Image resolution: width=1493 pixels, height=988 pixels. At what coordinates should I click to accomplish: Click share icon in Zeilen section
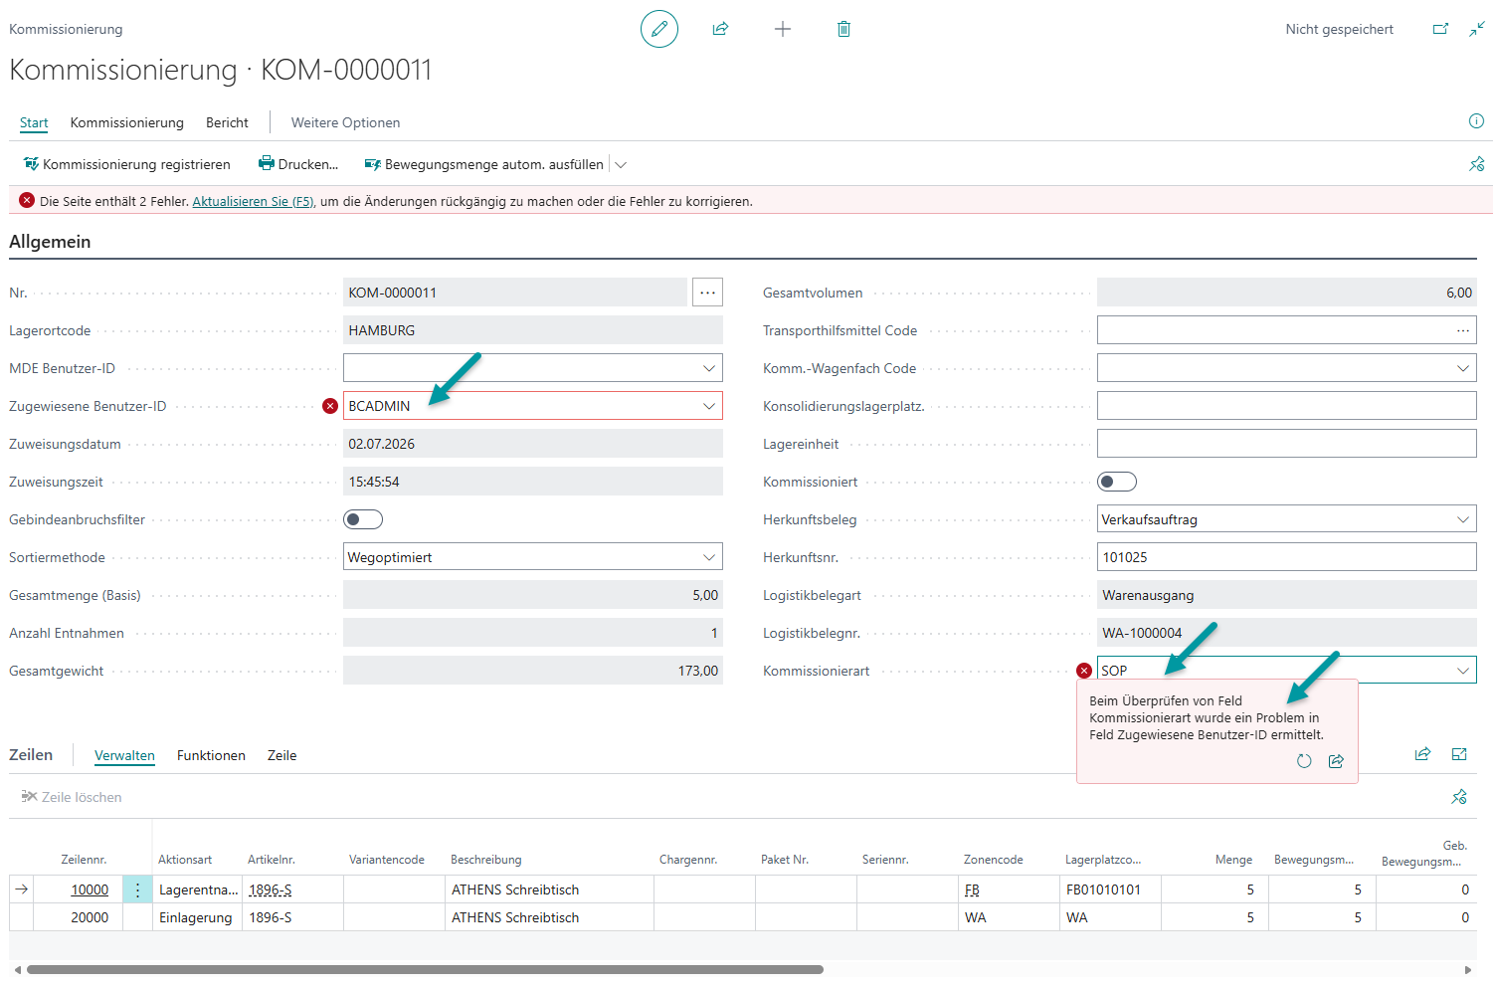(1422, 754)
